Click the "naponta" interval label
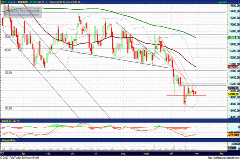The width and height of the screenshot is (240, 160). [222, 2]
